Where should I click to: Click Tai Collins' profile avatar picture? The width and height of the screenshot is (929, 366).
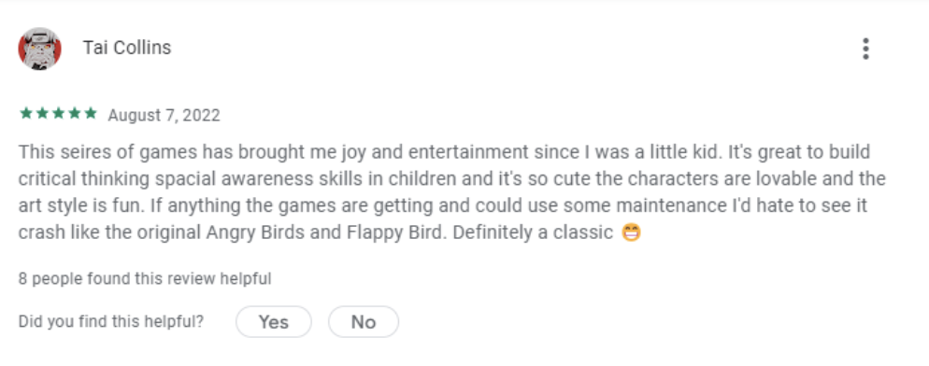[x=39, y=49]
